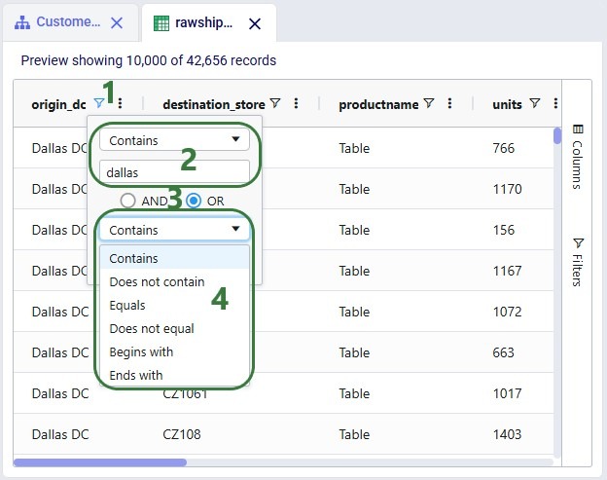Close the rawship... tab
Screen dimensions: 607x480
255,24
